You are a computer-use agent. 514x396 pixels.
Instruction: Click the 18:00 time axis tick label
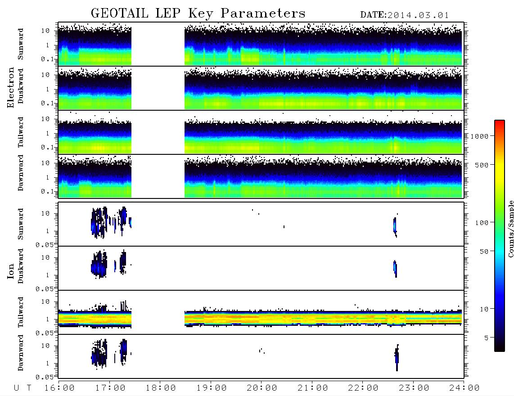tap(161, 388)
